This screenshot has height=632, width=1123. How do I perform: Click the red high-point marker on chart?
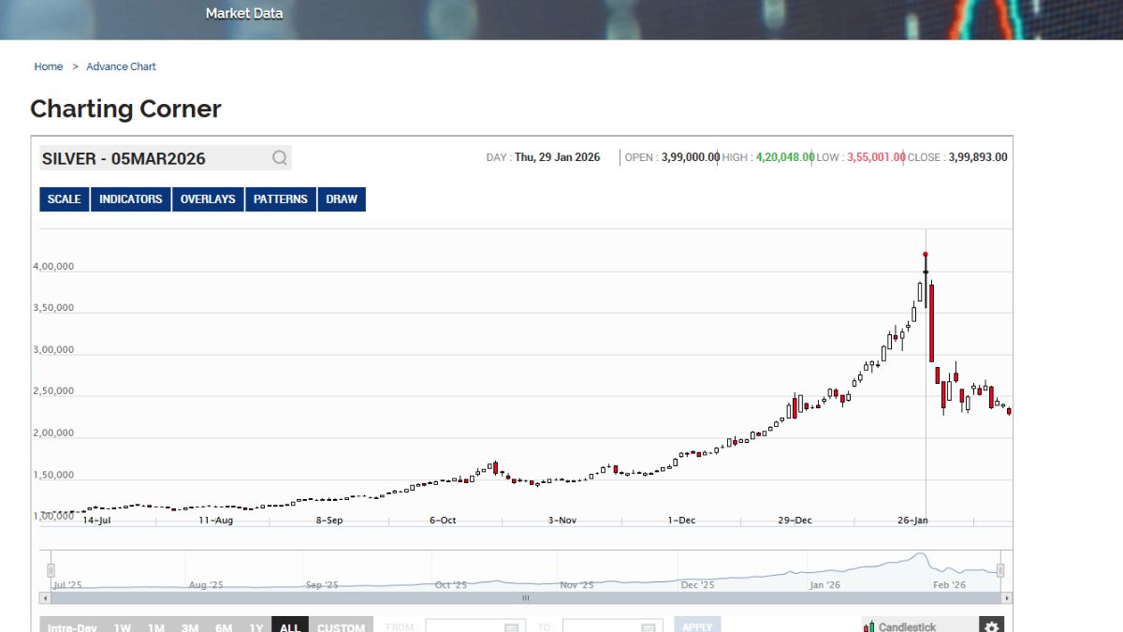[926, 255]
